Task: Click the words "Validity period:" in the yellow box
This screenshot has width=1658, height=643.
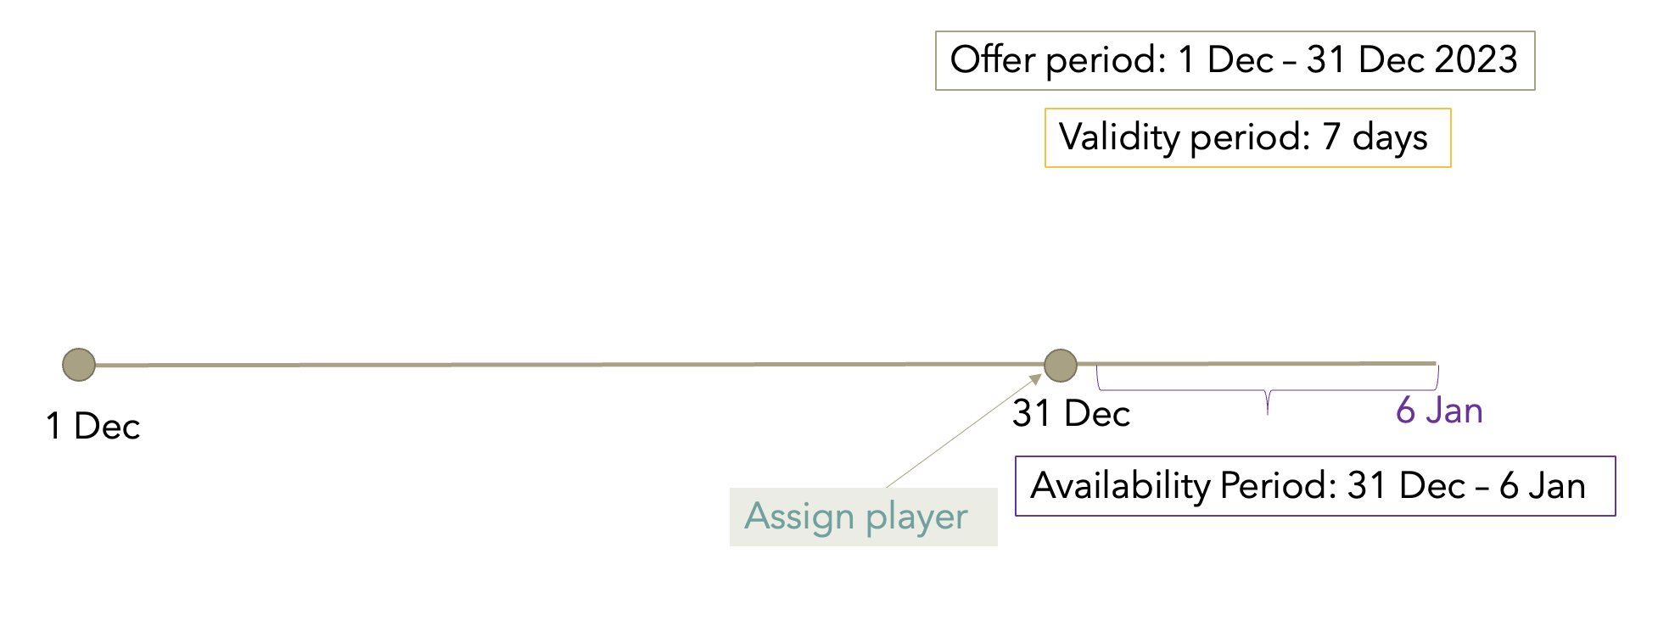Action: coord(1185,137)
